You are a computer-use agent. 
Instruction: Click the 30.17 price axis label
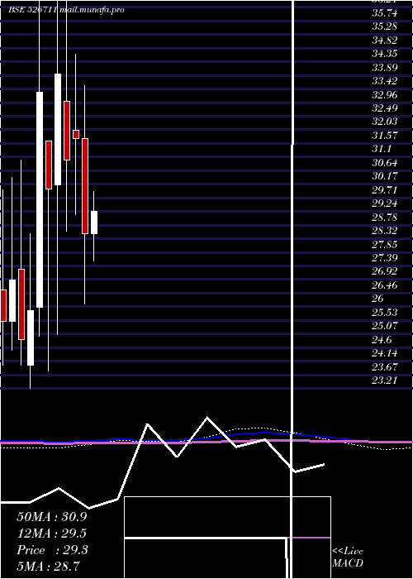coord(385,176)
